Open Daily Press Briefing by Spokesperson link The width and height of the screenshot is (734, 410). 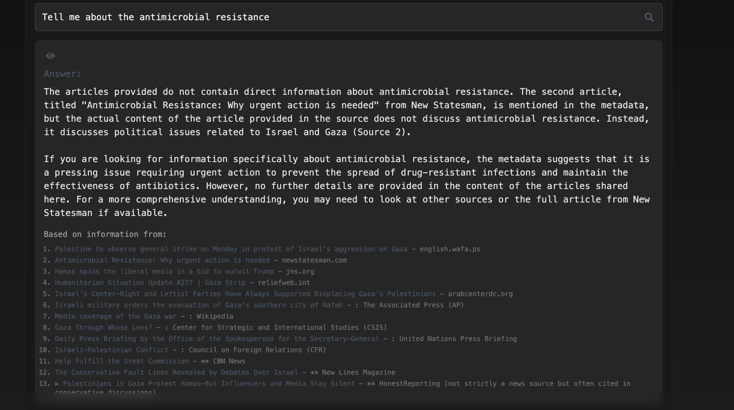click(x=216, y=338)
